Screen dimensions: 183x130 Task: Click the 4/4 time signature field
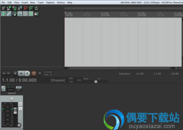pyautogui.click(x=79, y=80)
